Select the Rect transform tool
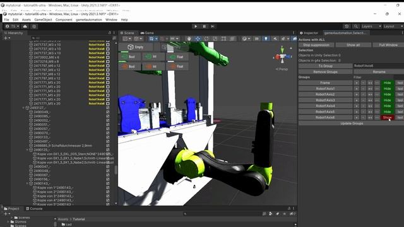Screen dimensions: 404x227 (x=223, y=38)
